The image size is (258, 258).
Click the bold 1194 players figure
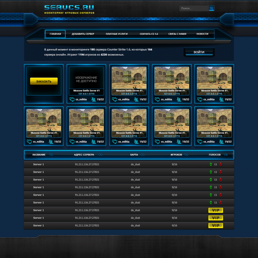[x=81, y=55]
